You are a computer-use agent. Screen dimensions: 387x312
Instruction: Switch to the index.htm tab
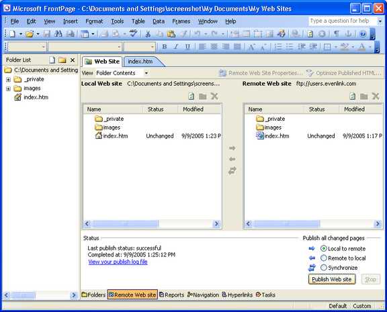pos(140,61)
